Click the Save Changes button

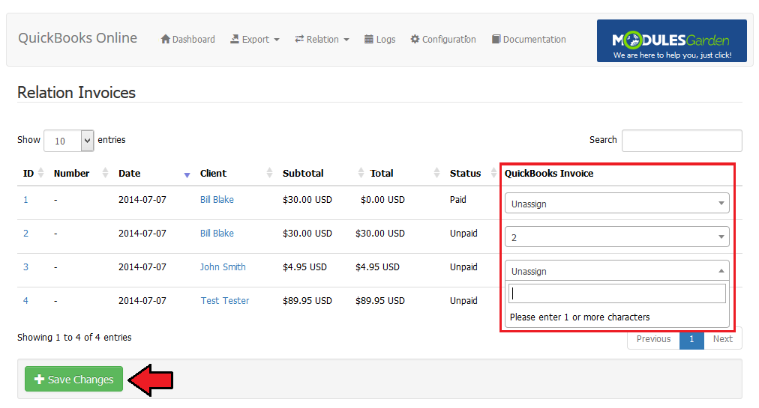(73, 379)
